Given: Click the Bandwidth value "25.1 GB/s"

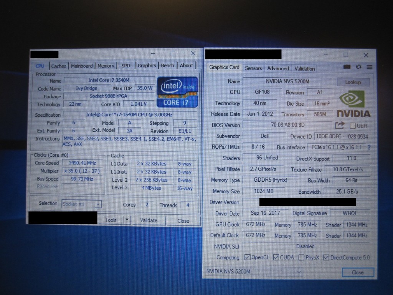Looking at the screenshot, I should (x=347, y=192).
